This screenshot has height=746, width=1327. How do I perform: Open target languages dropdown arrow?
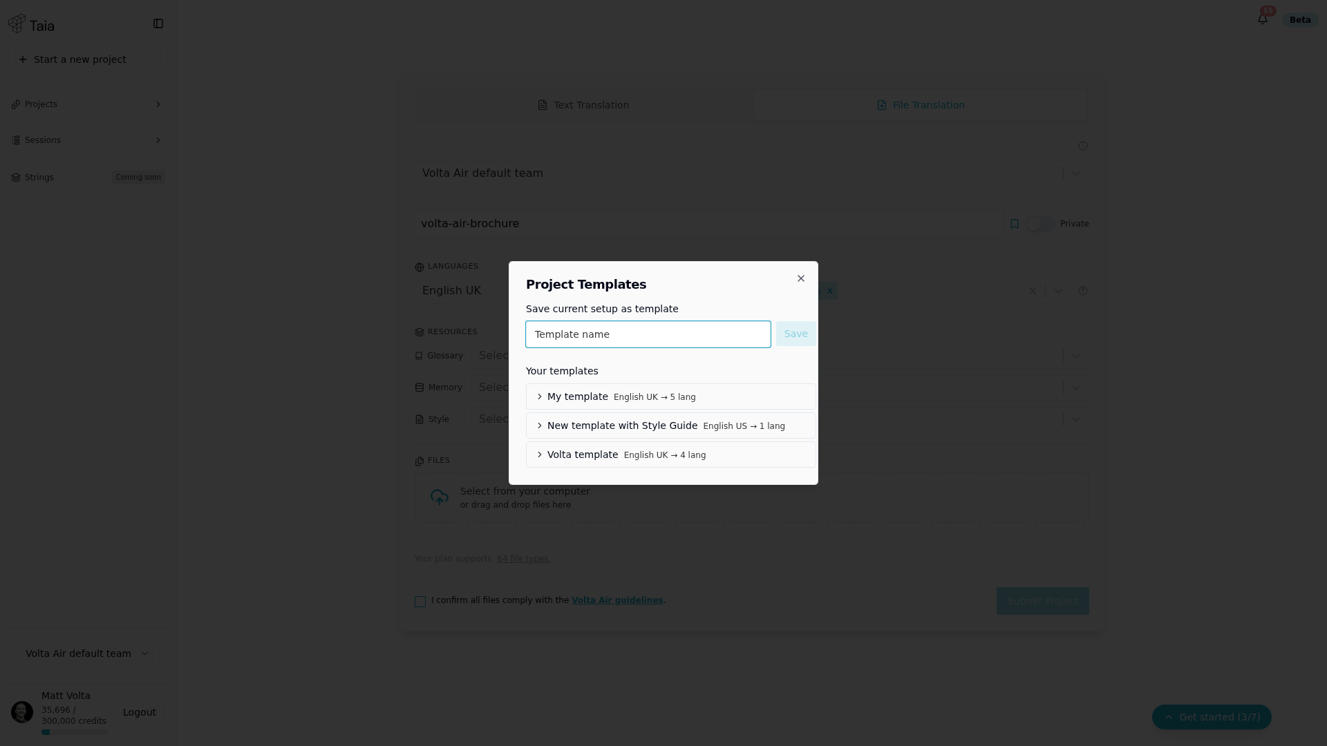pos(1057,291)
